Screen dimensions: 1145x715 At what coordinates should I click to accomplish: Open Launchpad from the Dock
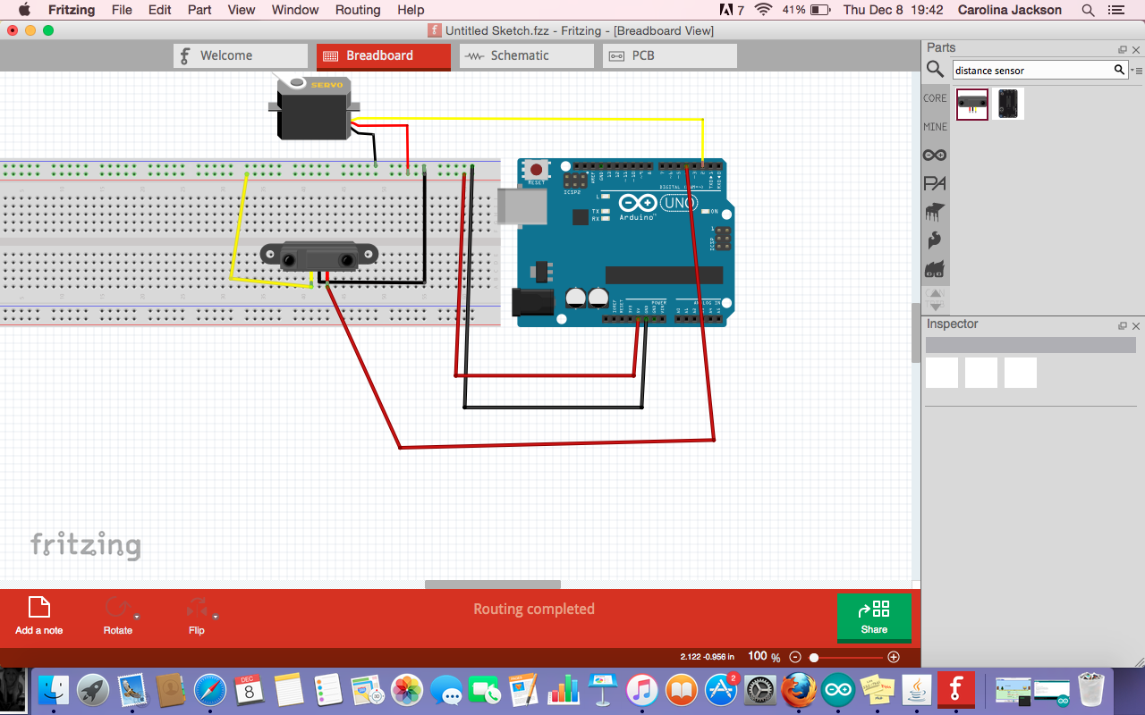pyautogui.click(x=92, y=689)
